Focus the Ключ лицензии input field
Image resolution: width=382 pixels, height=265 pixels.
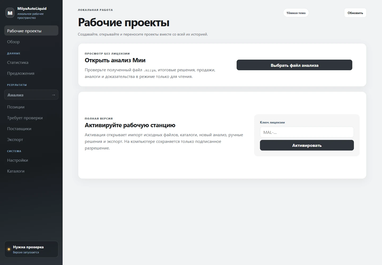pyautogui.click(x=307, y=132)
